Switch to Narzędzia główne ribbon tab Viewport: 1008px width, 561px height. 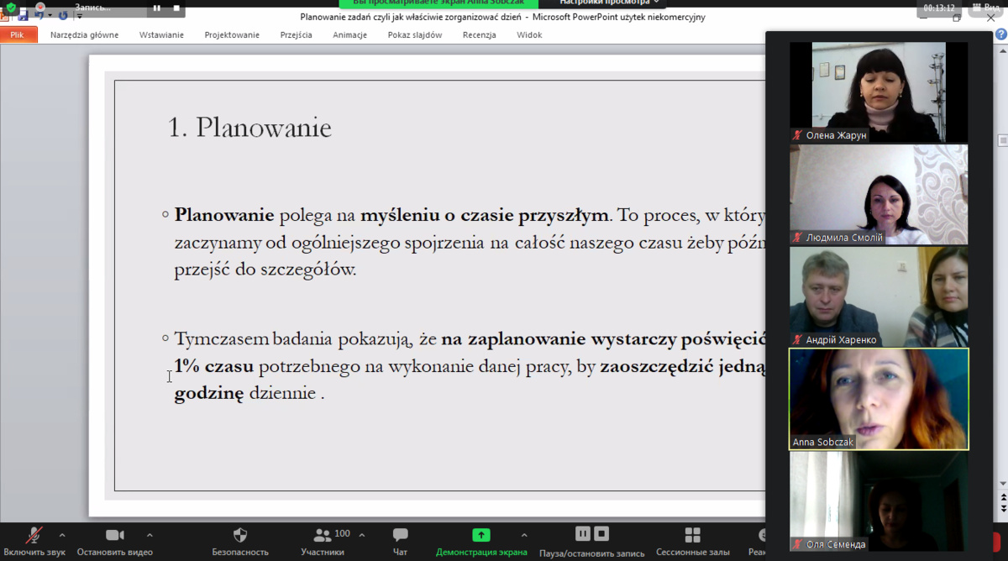click(x=84, y=35)
